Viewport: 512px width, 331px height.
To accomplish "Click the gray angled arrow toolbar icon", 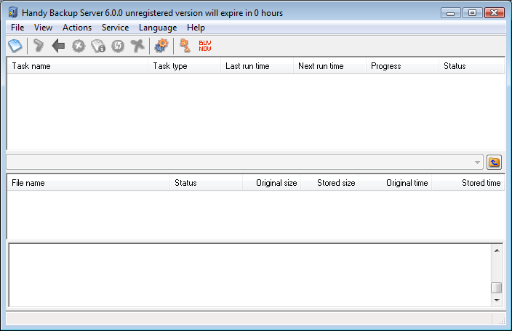I will tap(39, 46).
